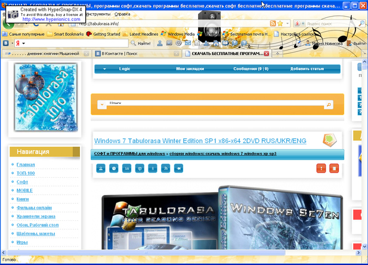Click the blue views counter icon under the article title

click(126, 168)
